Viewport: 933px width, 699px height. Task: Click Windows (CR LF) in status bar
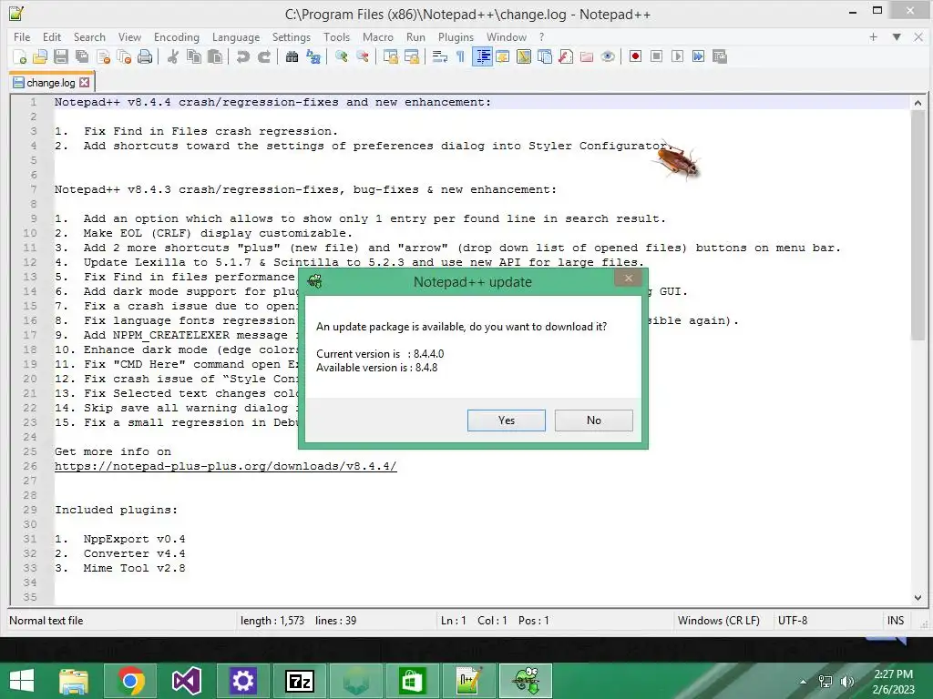pos(719,621)
